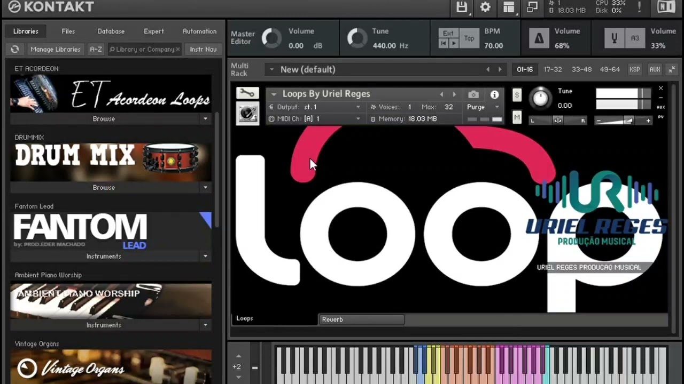Open the Output st. 1 dropdown
Screen dimensions: 684x384
point(314,107)
